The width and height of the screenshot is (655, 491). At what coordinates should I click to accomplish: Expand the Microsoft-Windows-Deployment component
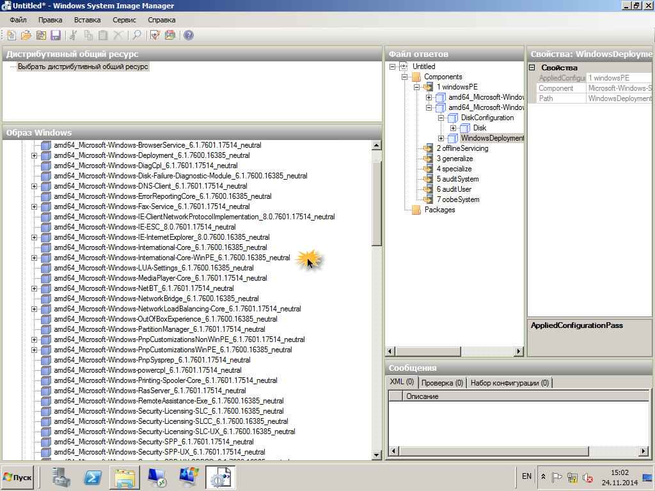(35, 155)
